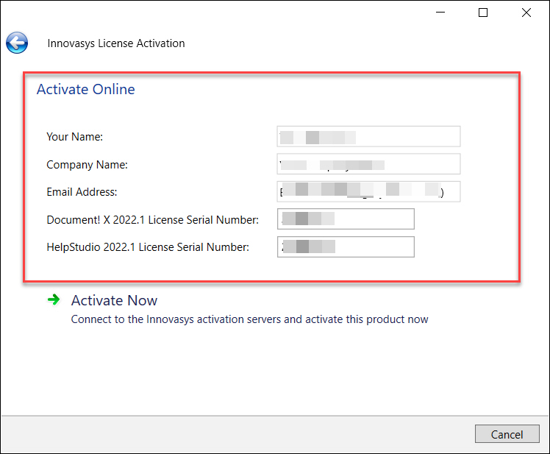Click the green Activate Now arrow icon

54,300
